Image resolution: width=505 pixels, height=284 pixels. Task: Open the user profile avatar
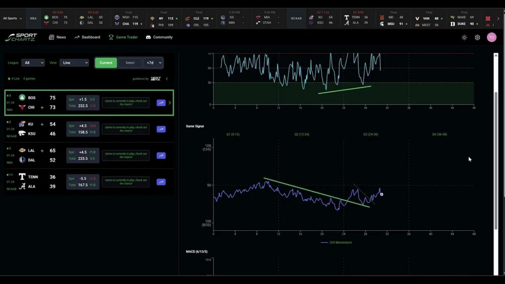[491, 37]
